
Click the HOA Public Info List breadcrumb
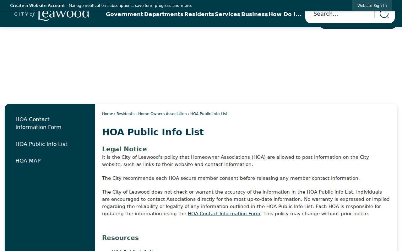pos(209,114)
